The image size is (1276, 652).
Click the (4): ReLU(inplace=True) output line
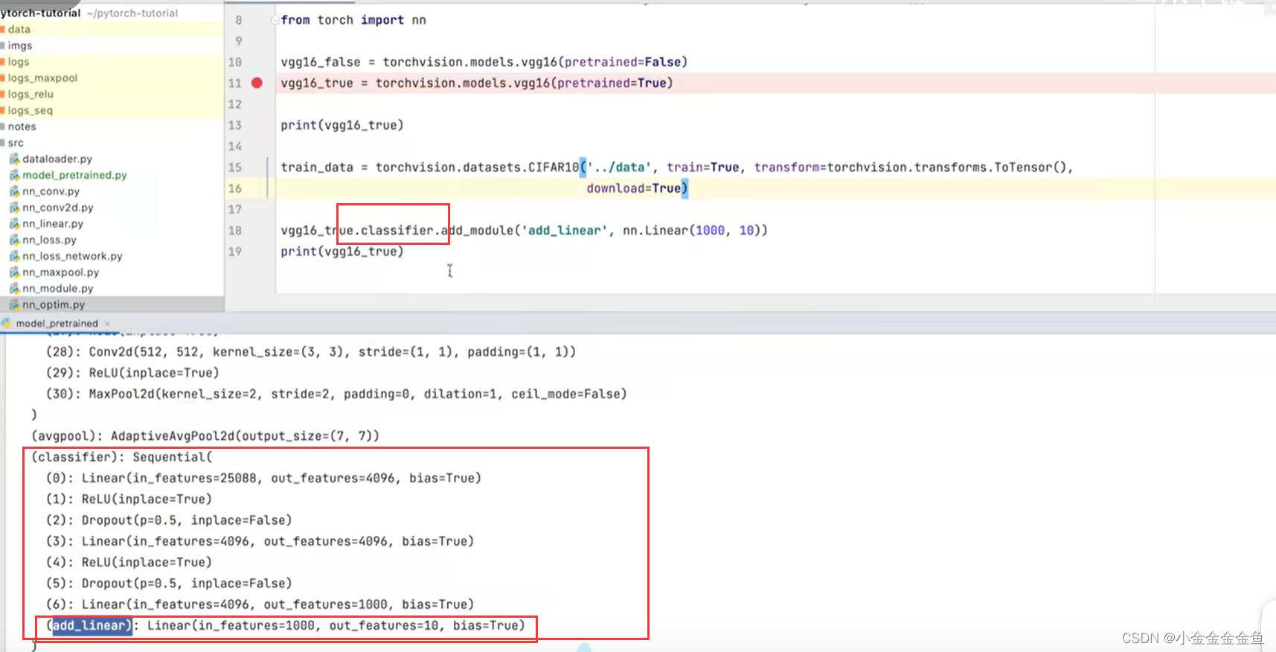(x=129, y=562)
